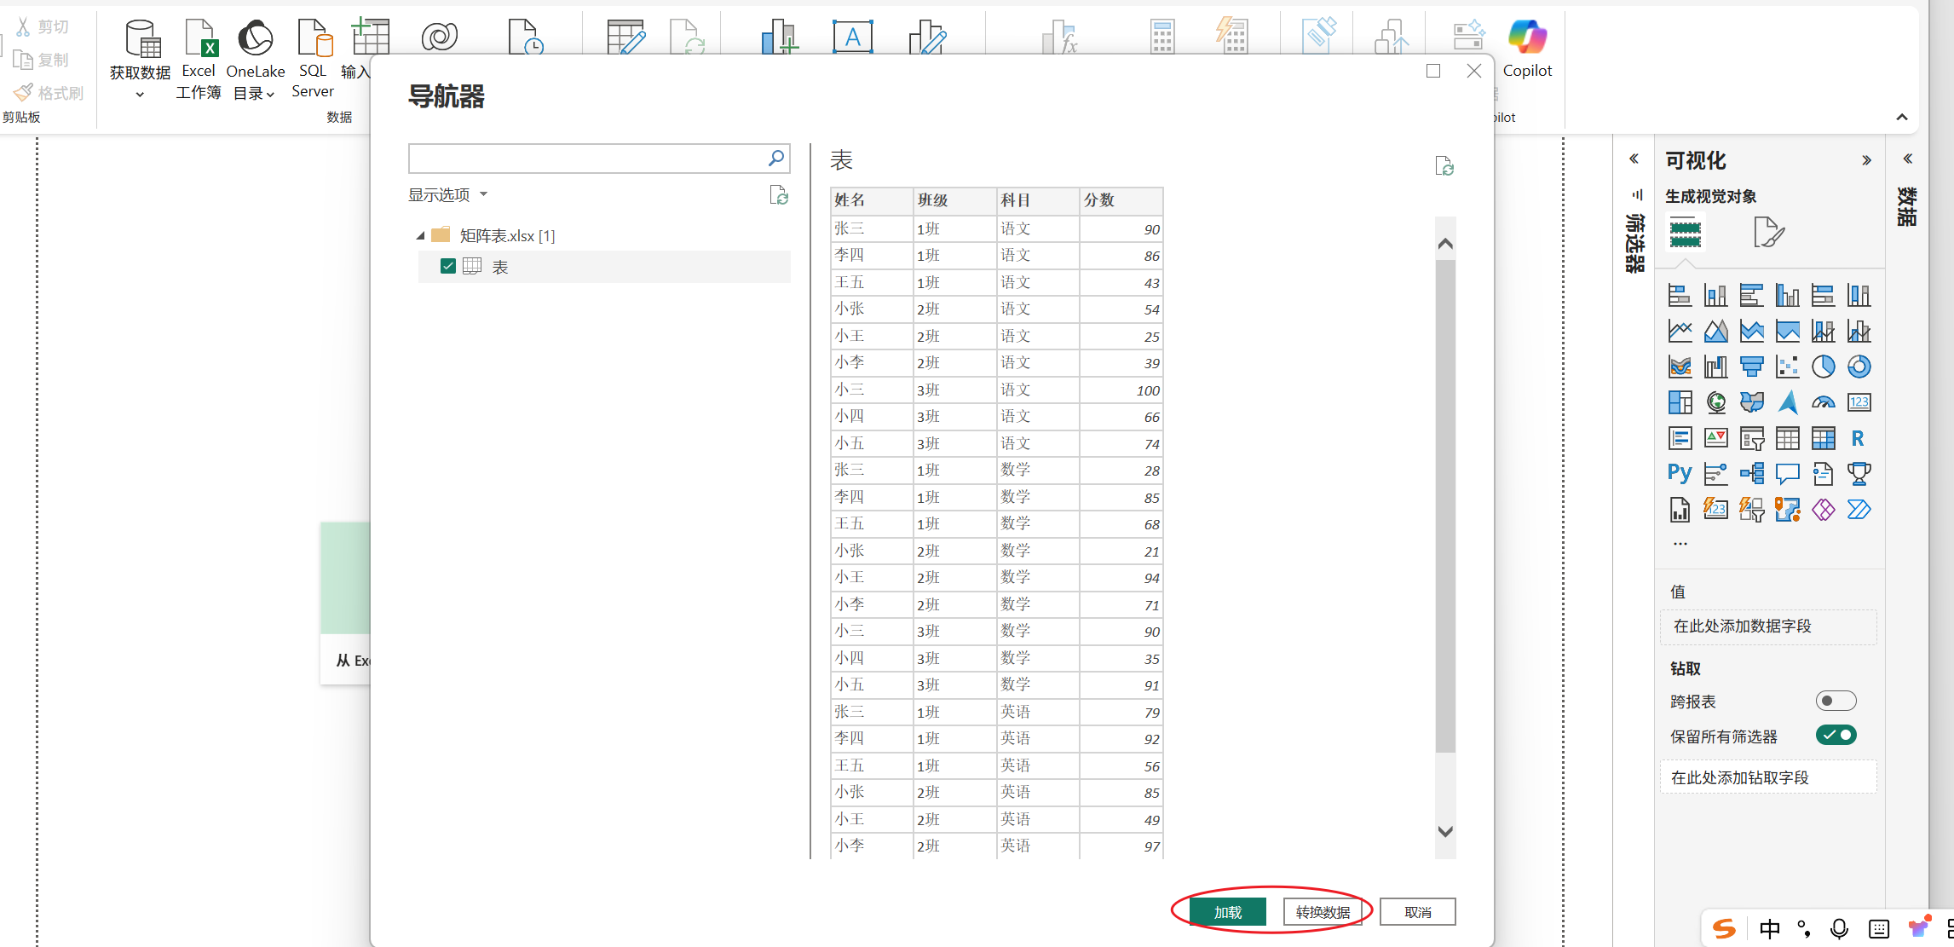Uncheck the 表 table checkbox
The image size is (1954, 947).
point(448,266)
